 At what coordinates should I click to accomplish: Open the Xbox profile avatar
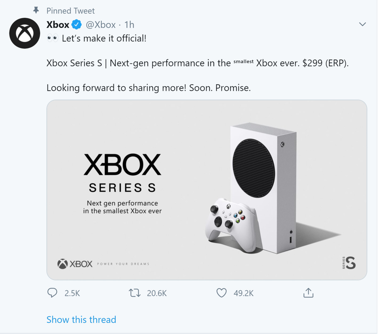coord(25,33)
